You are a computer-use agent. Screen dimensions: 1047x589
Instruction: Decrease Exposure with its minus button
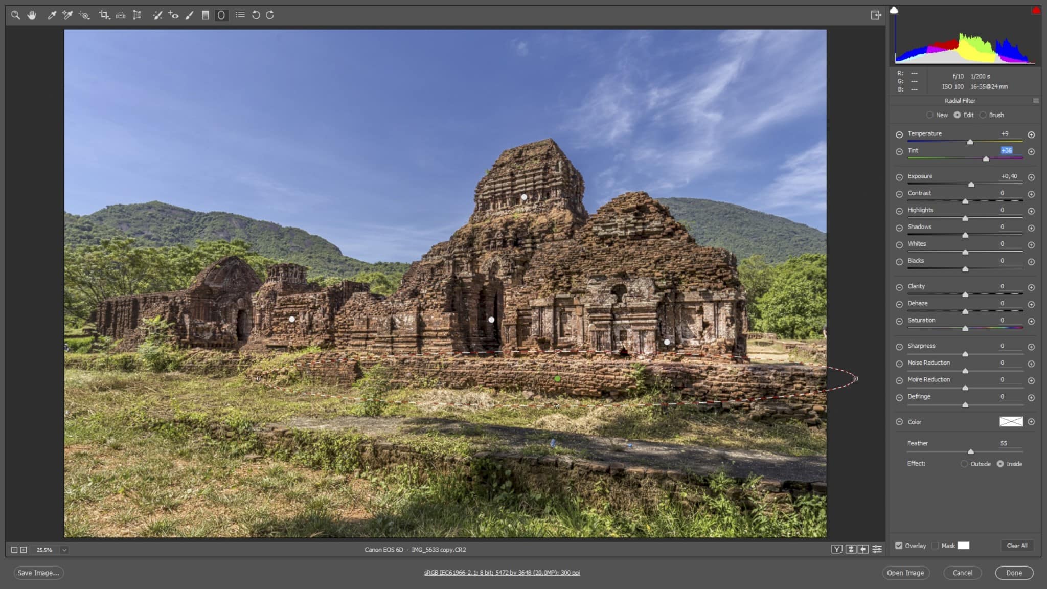(x=899, y=177)
